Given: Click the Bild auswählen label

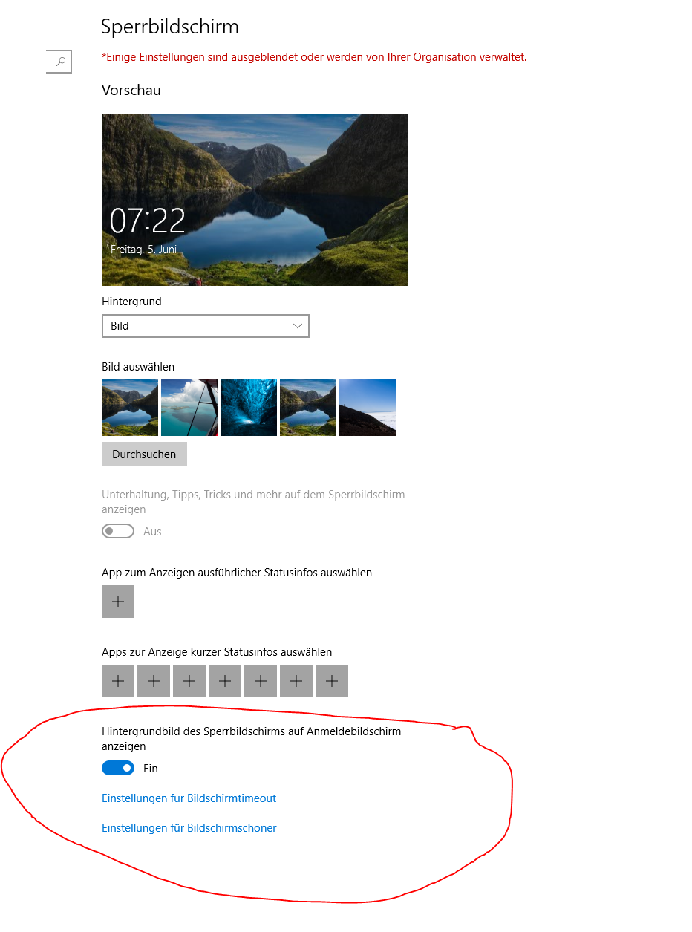Looking at the screenshot, I should coord(138,367).
